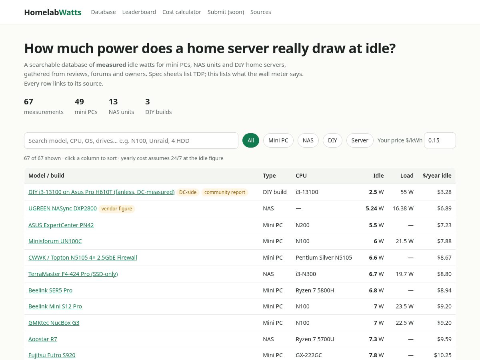Click the DC-side badge
This screenshot has height=360, width=480.
(x=188, y=192)
